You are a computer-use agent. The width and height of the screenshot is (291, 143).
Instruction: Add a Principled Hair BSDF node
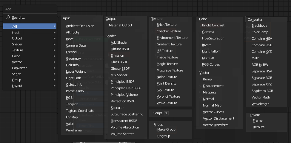[x=126, y=88]
